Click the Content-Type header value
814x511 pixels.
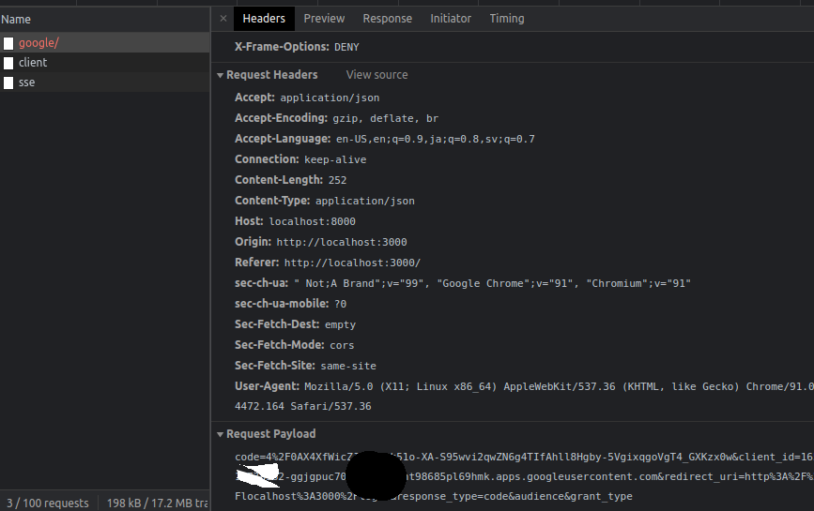(364, 201)
